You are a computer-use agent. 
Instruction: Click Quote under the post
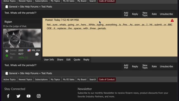(x=77, y=60)
